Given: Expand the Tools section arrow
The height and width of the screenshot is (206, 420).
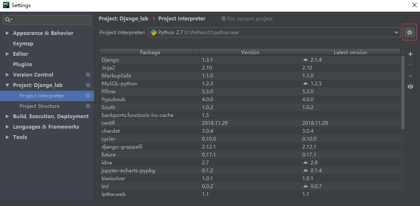Looking at the screenshot, I should tap(7, 137).
